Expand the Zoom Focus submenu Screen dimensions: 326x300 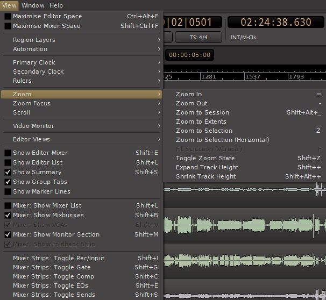[82, 103]
